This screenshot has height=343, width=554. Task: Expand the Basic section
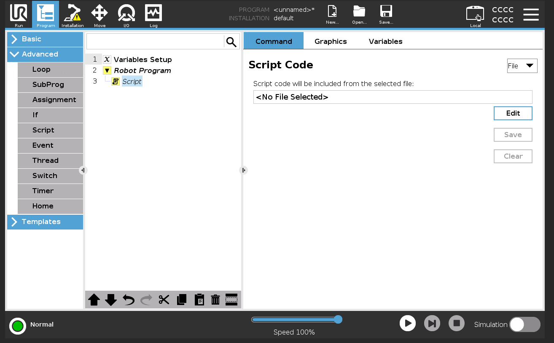[x=45, y=39]
